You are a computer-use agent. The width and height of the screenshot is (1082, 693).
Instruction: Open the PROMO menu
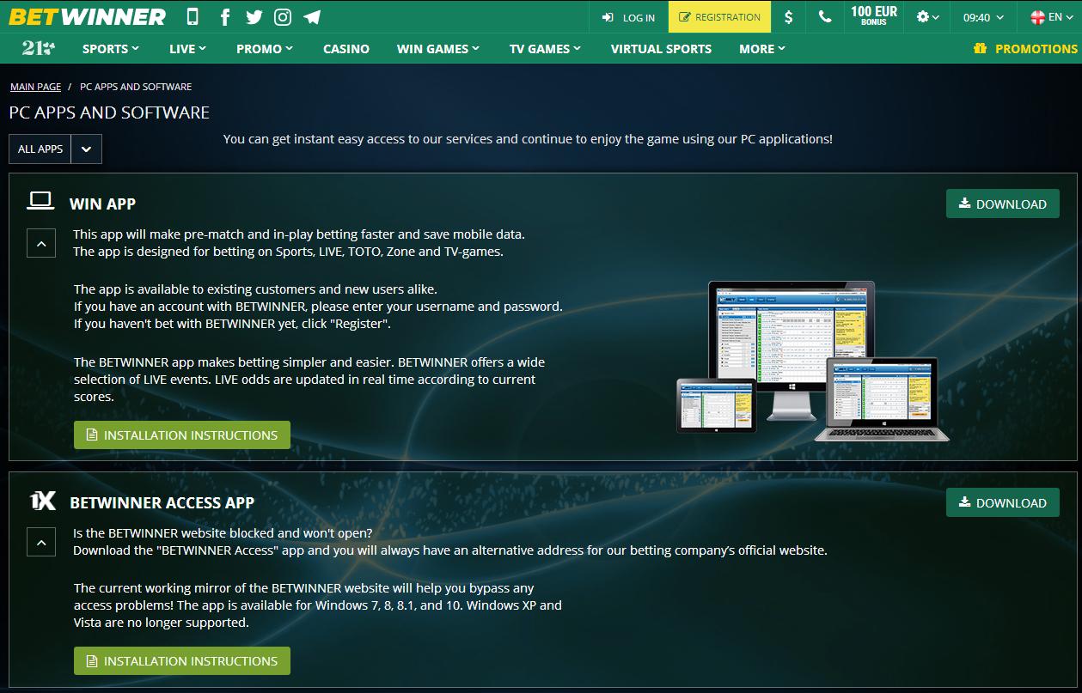(x=265, y=49)
